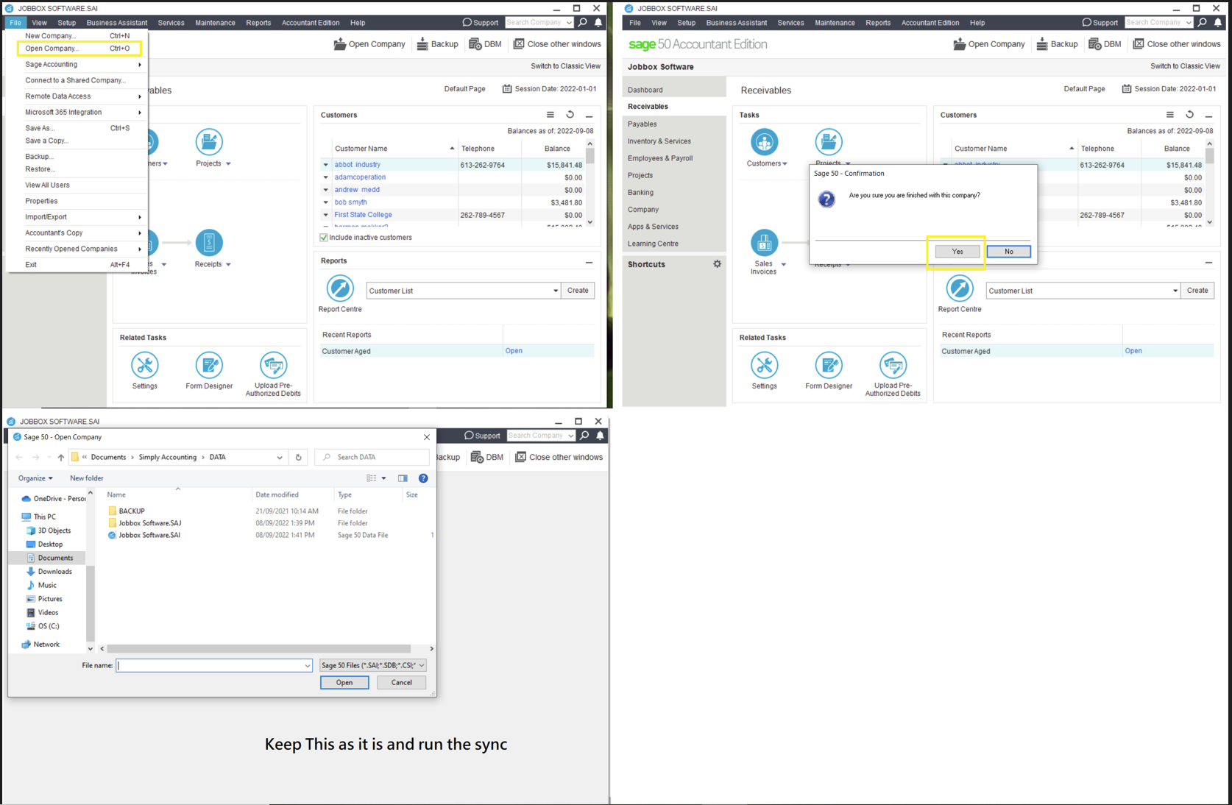
Task: Select Downloads in the dialog navigation pane
Action: click(x=55, y=572)
